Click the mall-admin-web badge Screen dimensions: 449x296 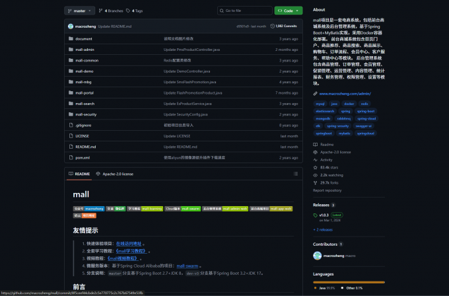pyautogui.click(x=225, y=209)
